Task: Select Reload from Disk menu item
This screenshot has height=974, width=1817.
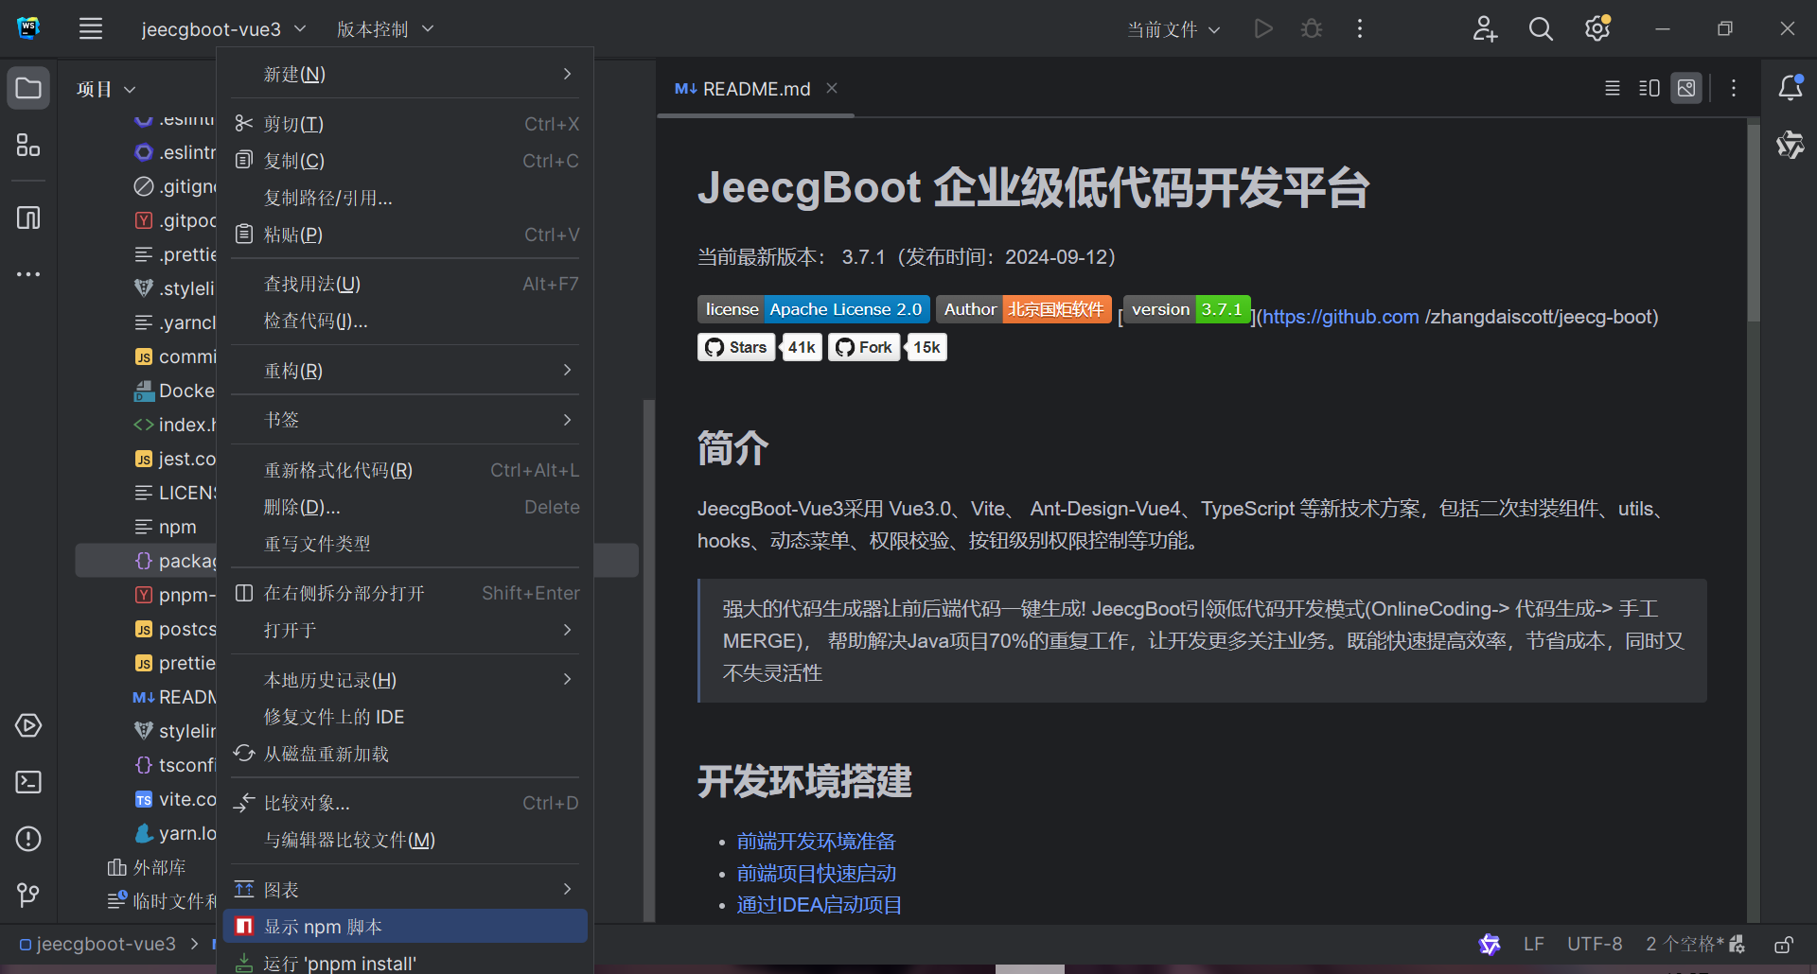Action: [405, 754]
